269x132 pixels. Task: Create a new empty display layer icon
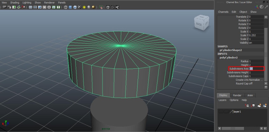pyautogui.click(x=259, y=106)
